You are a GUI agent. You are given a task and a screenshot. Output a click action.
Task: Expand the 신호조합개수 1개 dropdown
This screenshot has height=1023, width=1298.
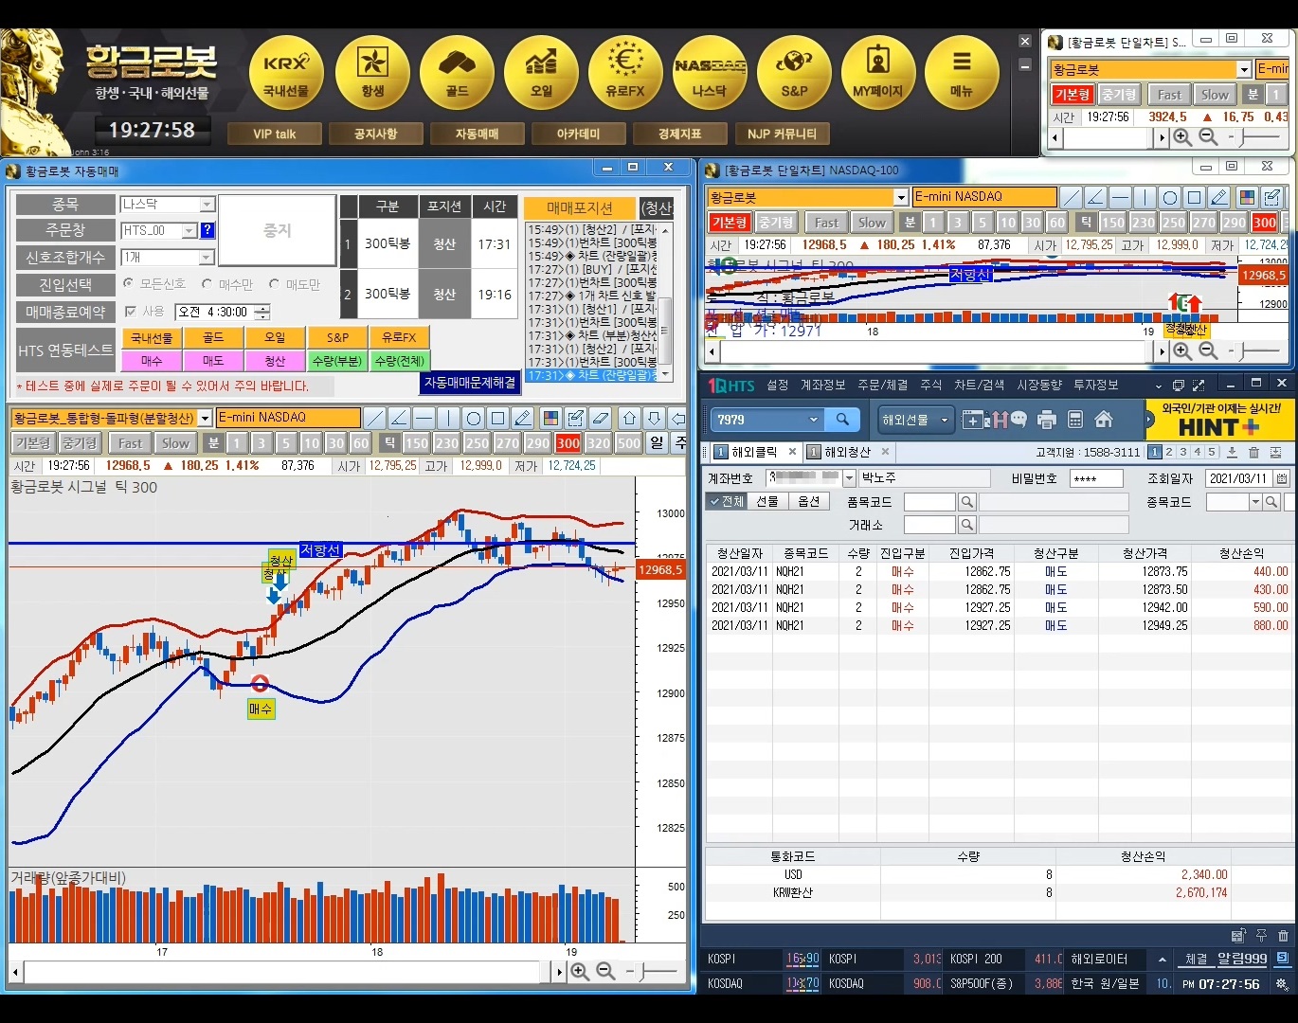tap(207, 258)
